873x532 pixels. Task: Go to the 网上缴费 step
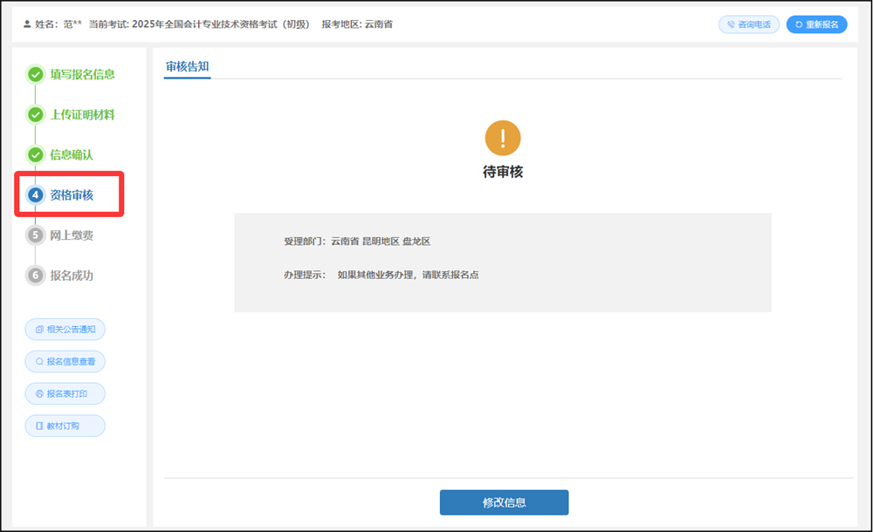(x=72, y=235)
